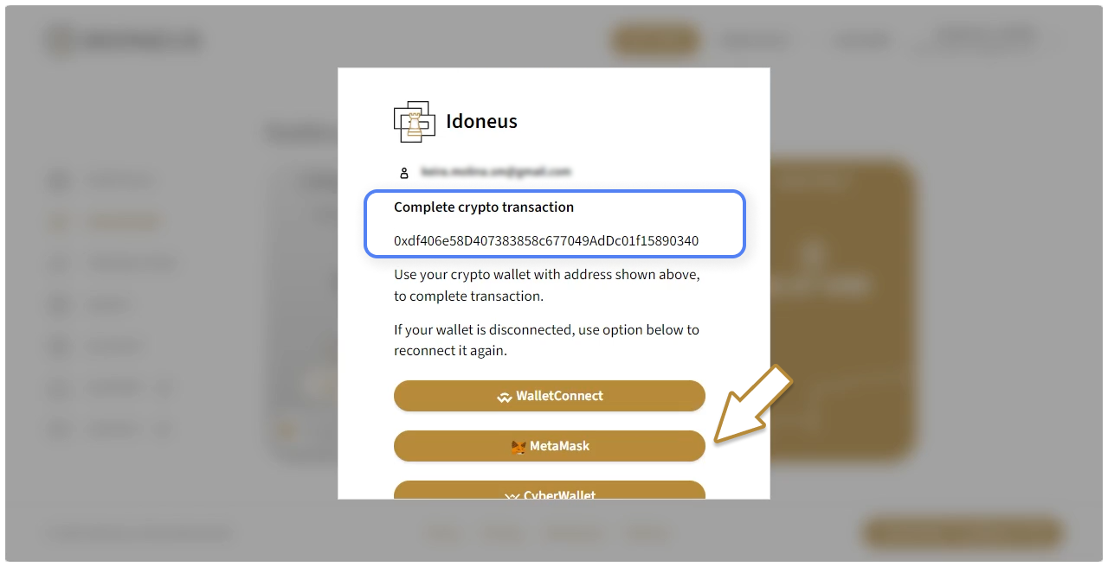Click the icon of the highlighted sidebar entry
Viewport: 1108px width, 567px height.
point(58,221)
